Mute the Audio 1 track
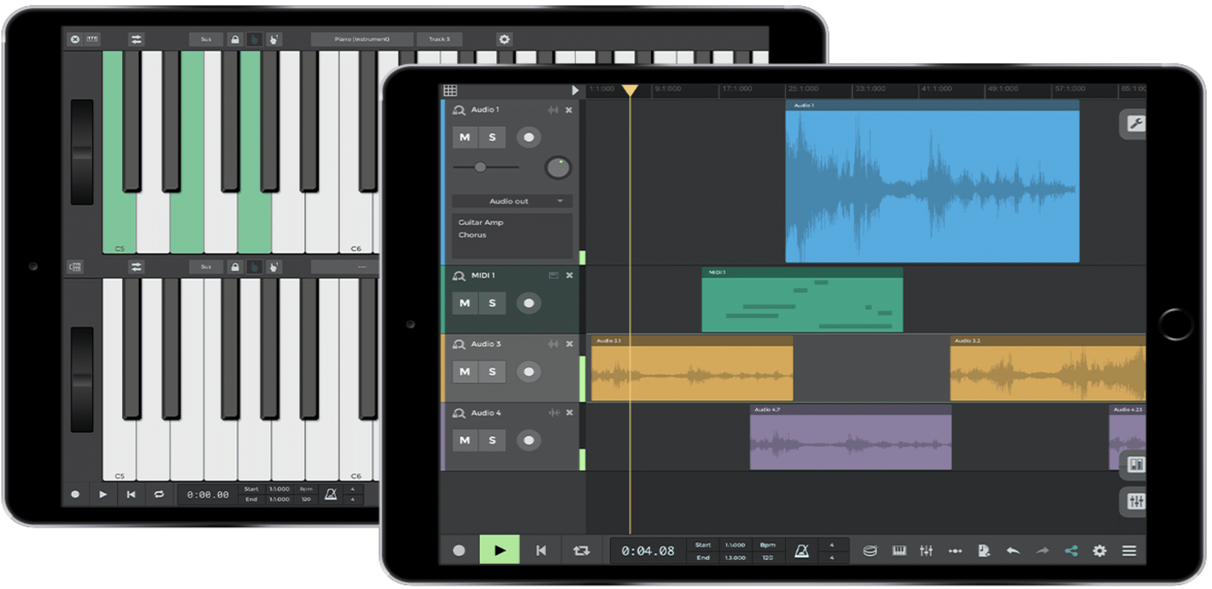 coord(465,137)
